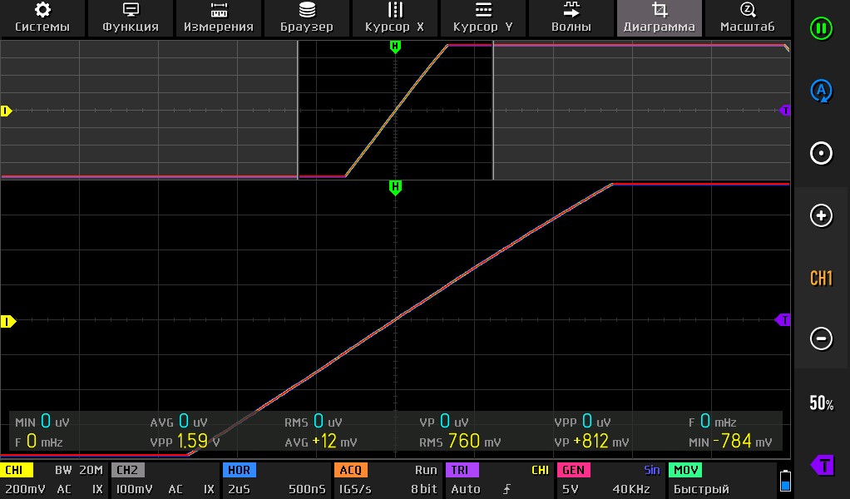Open the Системы settings menu
Screen dimensions: 850x499
pos(42,17)
